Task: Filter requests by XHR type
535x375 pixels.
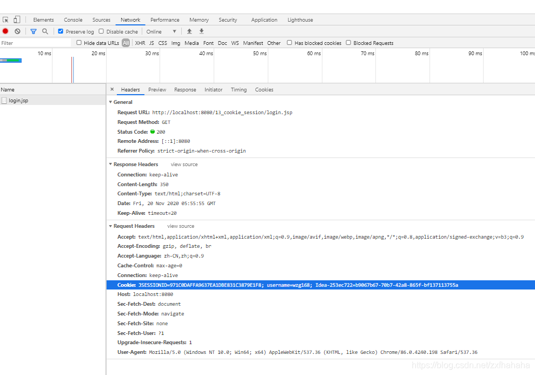Action: (x=140, y=43)
